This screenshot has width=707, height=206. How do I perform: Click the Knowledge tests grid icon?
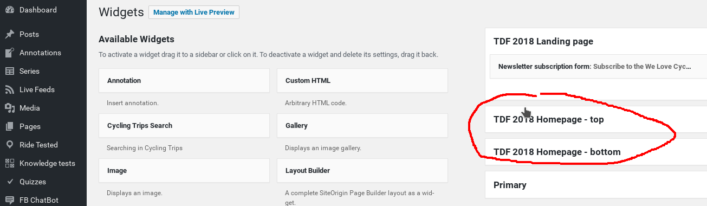pos(10,163)
